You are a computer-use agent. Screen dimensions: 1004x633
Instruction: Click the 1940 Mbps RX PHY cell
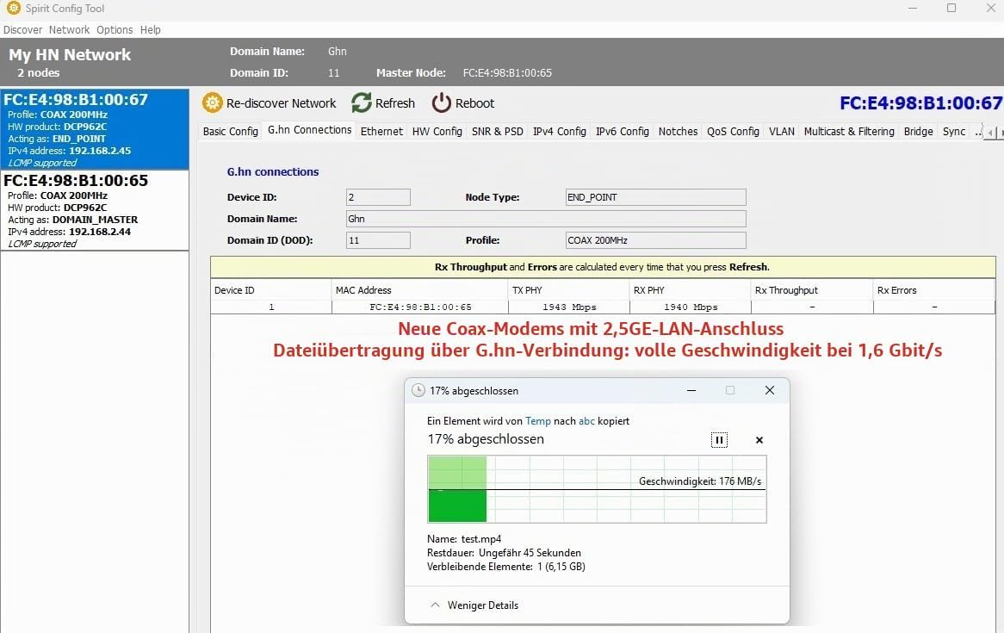pyautogui.click(x=691, y=307)
